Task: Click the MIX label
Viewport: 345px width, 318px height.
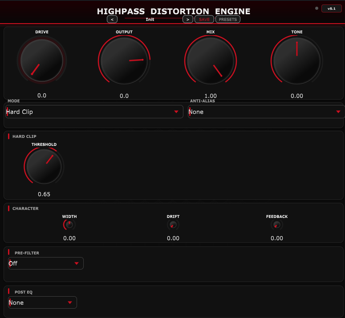Action: pyautogui.click(x=211, y=32)
